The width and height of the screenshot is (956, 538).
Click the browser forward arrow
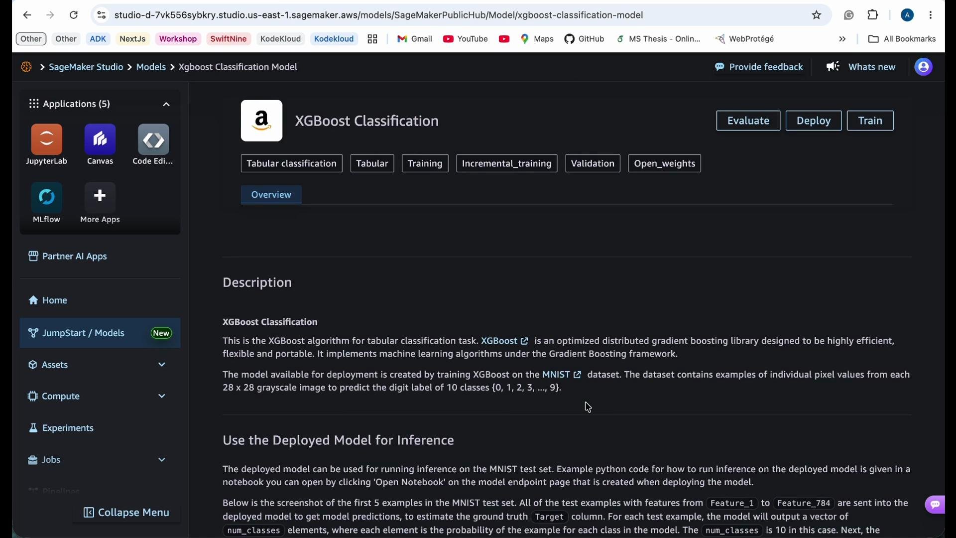pyautogui.click(x=50, y=15)
